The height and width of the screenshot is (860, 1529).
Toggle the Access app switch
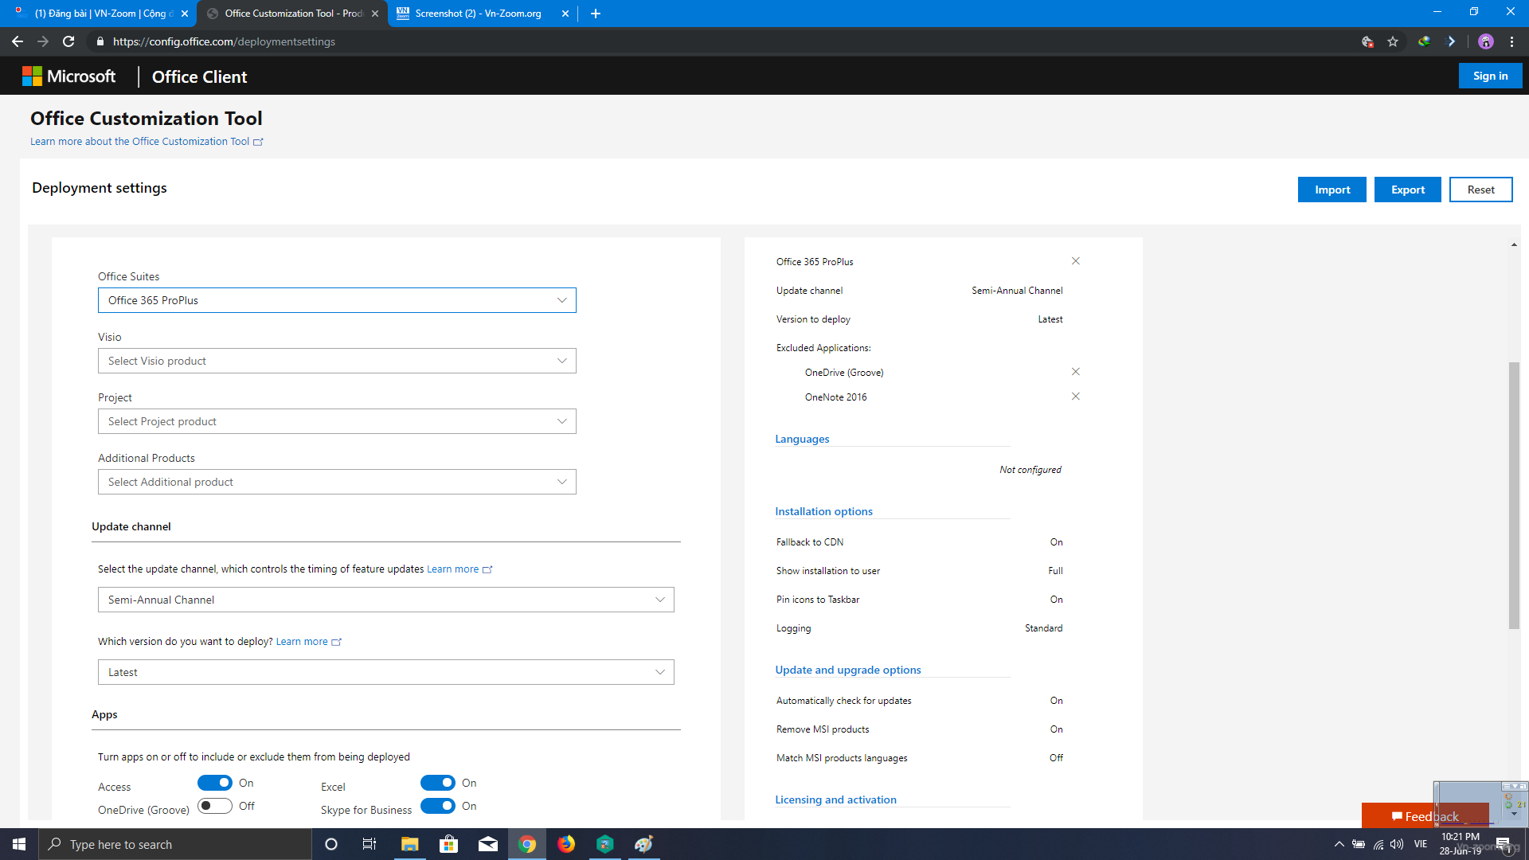pos(215,783)
